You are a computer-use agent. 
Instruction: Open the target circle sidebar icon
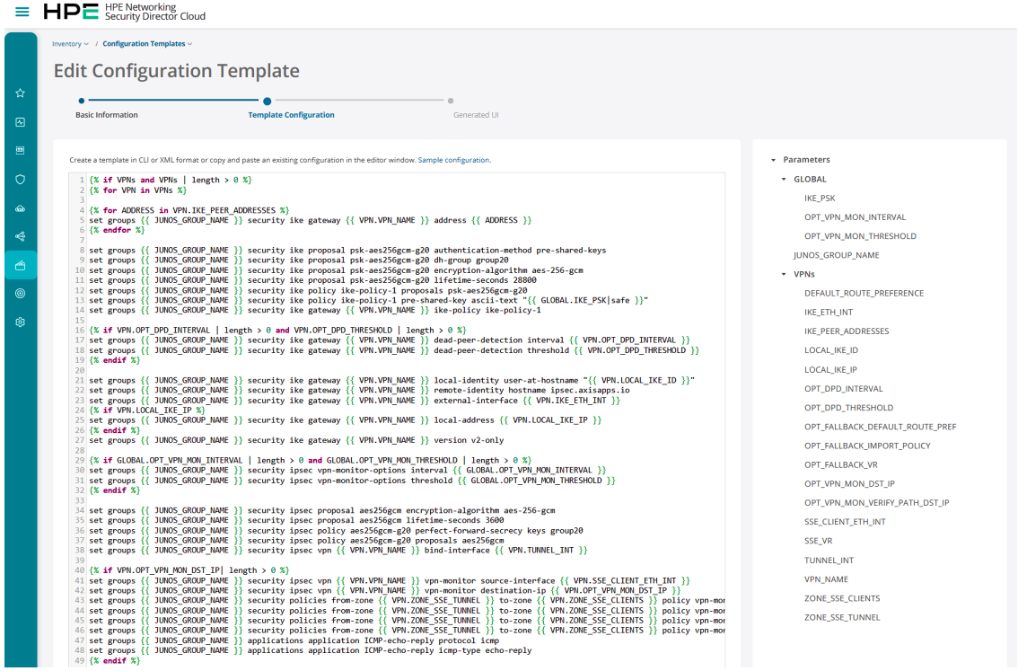tap(20, 294)
